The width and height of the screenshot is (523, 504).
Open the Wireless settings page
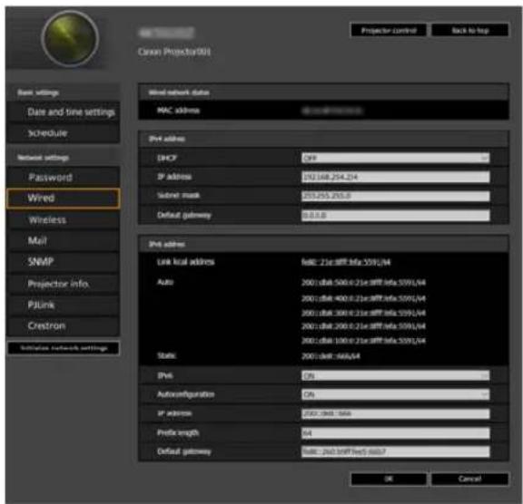[x=63, y=220]
